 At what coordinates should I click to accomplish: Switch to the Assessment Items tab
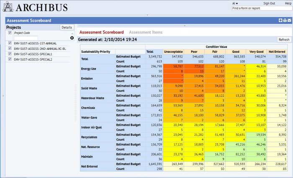point(145,32)
